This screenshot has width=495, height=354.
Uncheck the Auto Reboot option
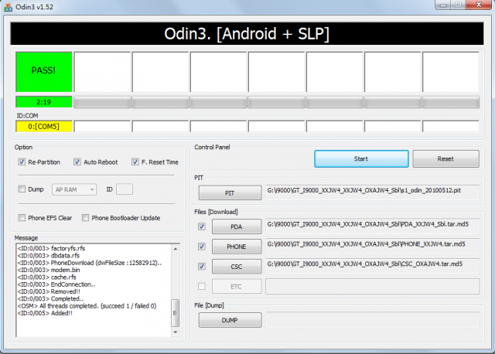77,162
